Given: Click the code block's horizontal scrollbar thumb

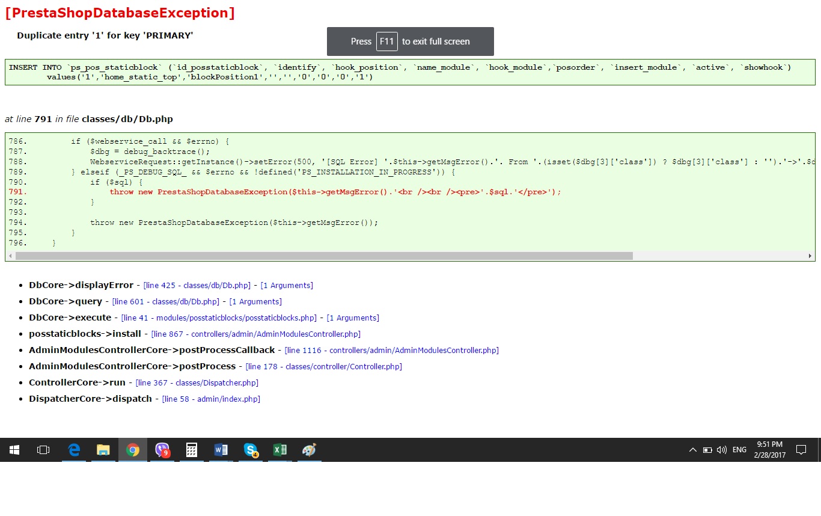Looking at the screenshot, I should tap(324, 256).
